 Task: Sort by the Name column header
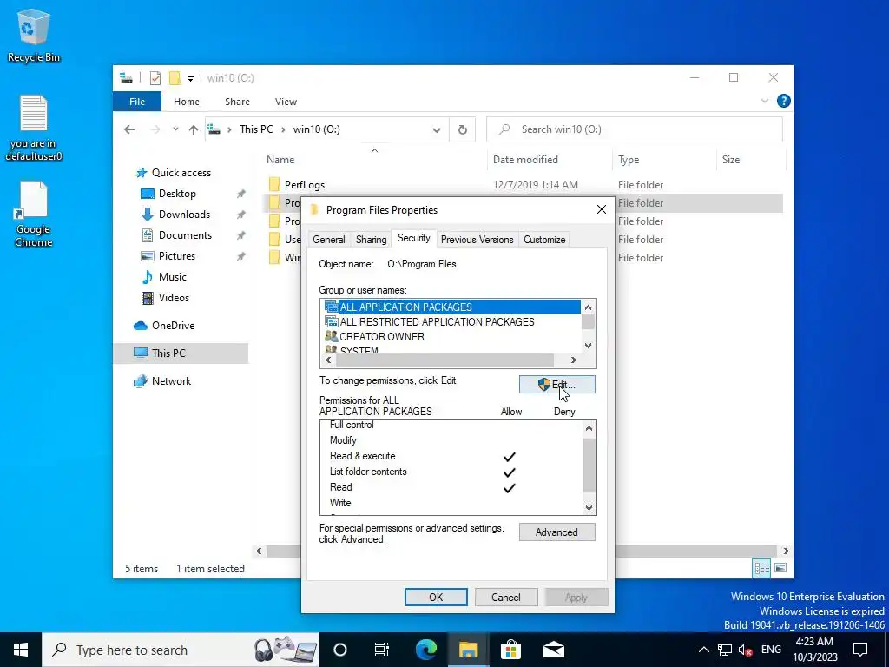(374, 160)
